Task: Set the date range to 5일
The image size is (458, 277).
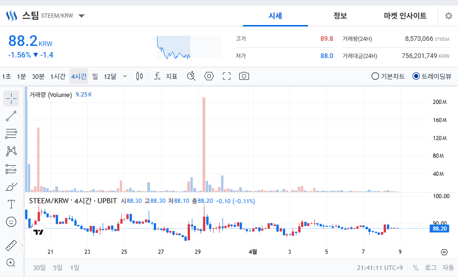Action: point(58,267)
